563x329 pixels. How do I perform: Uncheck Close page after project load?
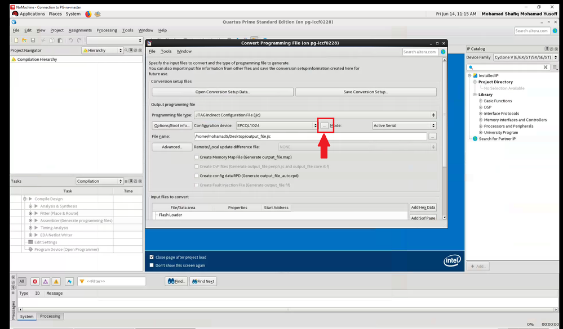tap(152, 257)
